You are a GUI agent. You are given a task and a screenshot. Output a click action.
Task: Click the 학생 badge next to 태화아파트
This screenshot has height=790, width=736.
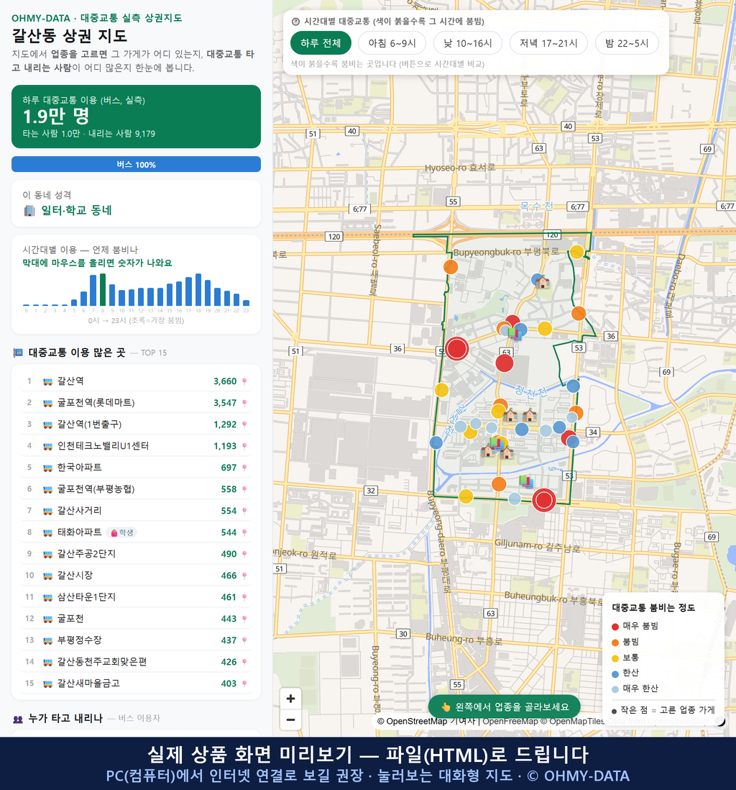pos(122,532)
